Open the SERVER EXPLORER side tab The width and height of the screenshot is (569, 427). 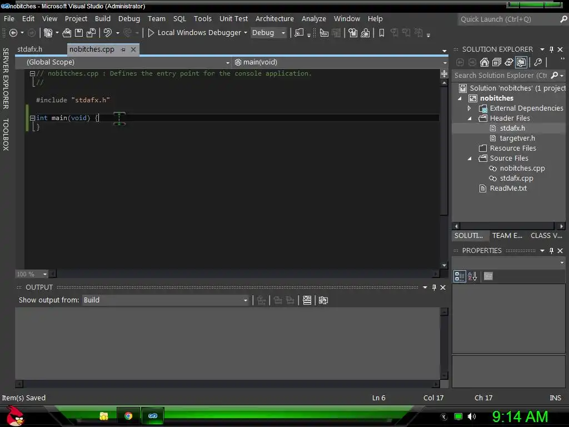tap(6, 78)
